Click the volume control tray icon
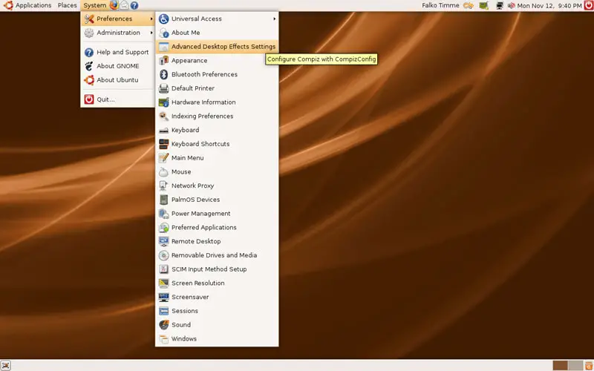 tap(512, 5)
